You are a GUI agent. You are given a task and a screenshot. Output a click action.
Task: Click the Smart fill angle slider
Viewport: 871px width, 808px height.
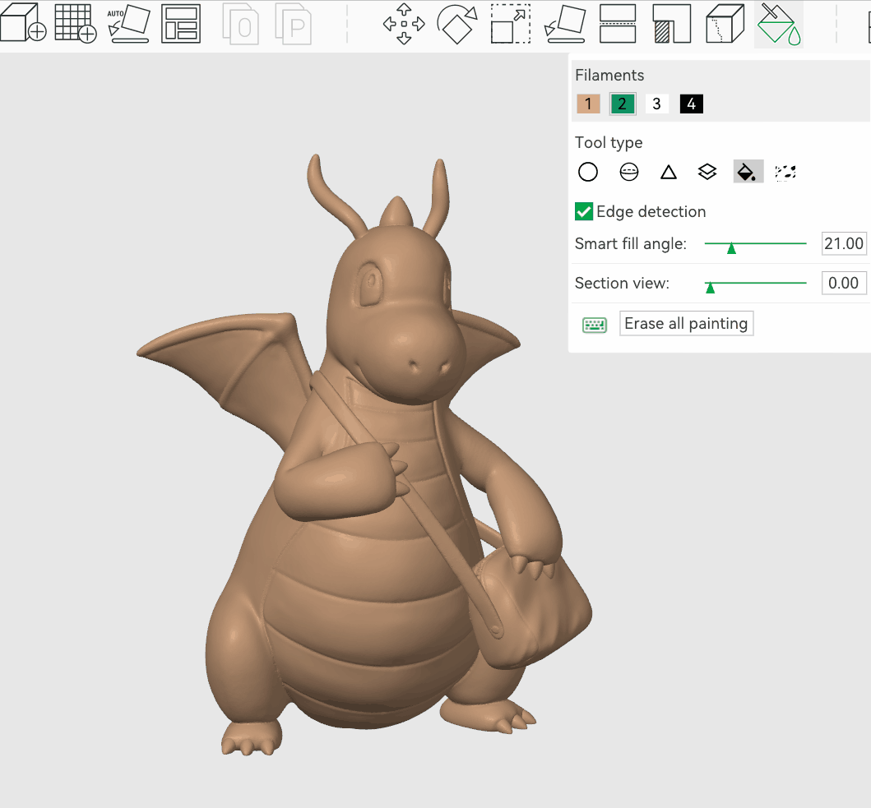tap(755, 244)
